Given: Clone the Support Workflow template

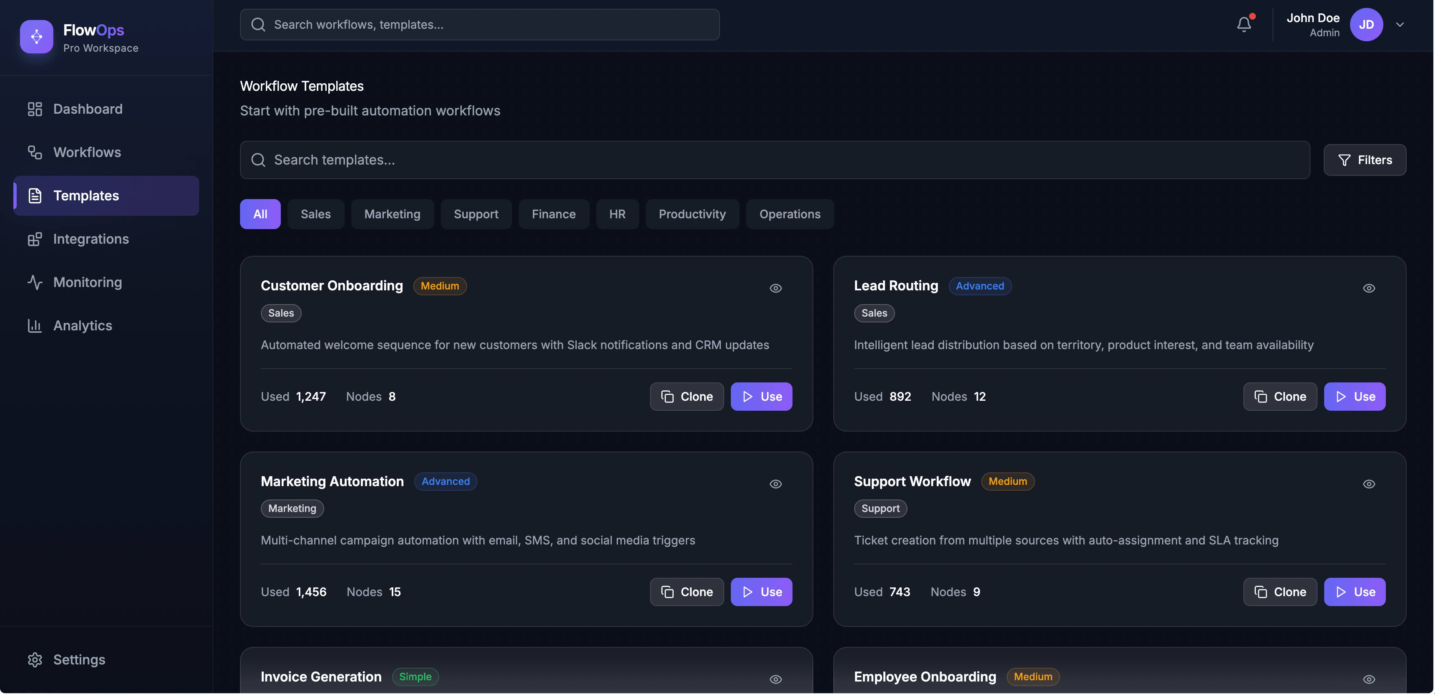Looking at the screenshot, I should 1280,592.
